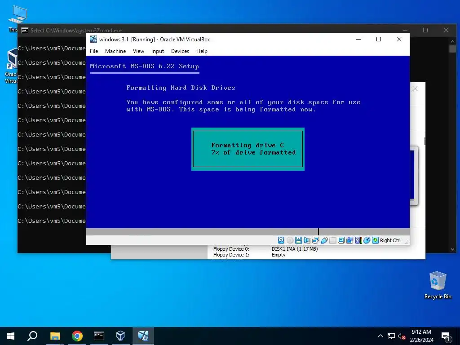The width and height of the screenshot is (460, 345).
Task: Open the Machine menu
Action: click(x=115, y=51)
